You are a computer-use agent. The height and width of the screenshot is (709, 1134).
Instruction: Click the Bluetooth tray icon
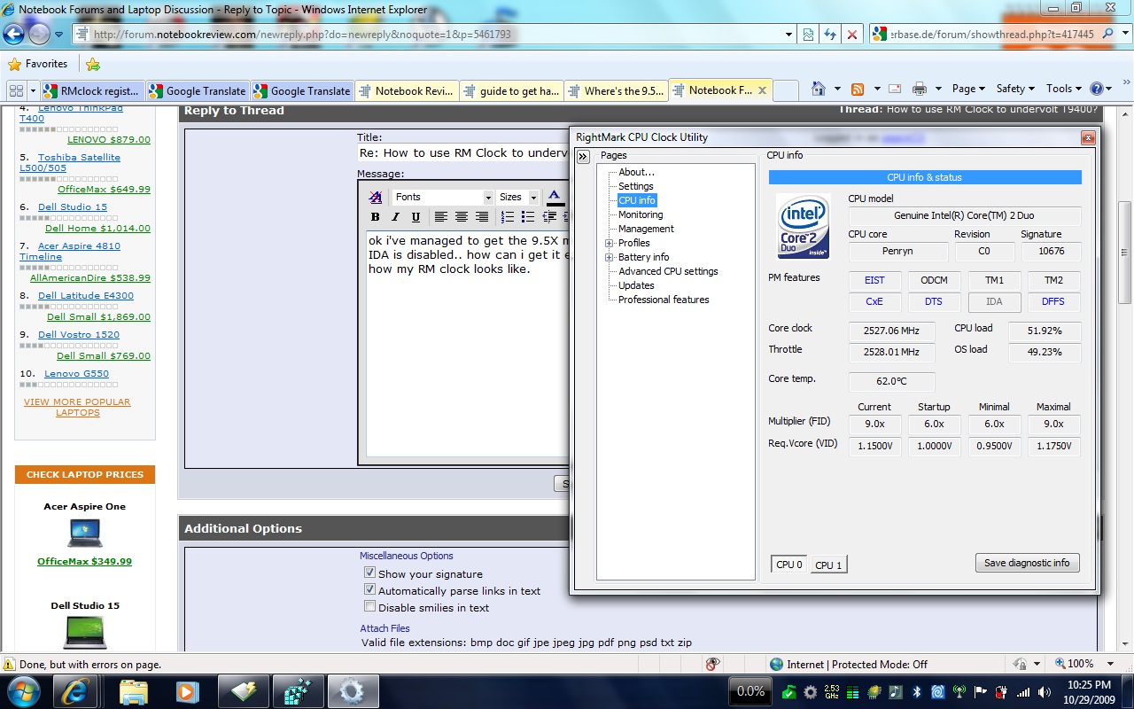(918, 691)
